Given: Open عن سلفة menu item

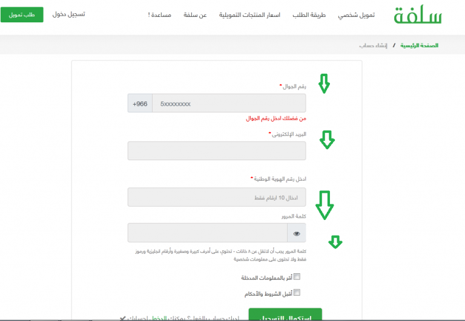Looking at the screenshot, I should [x=195, y=15].
